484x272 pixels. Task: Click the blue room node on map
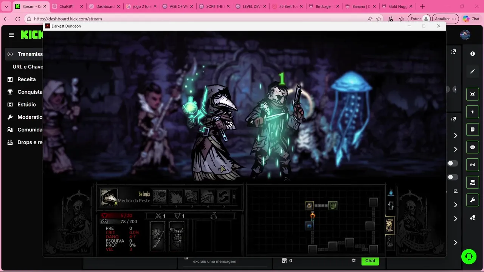click(x=309, y=226)
